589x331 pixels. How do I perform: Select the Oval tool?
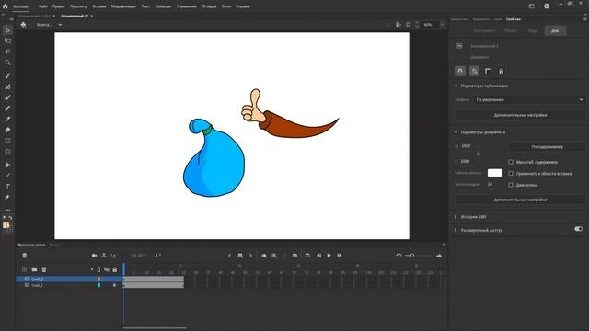coord(7,152)
